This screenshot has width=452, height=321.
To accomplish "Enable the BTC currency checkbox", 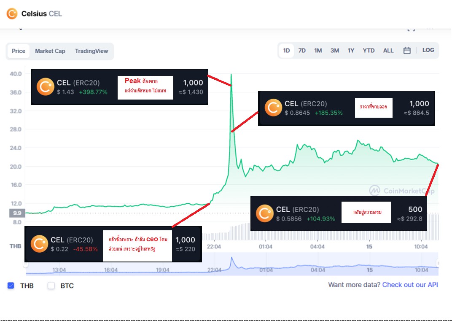I will click(51, 286).
